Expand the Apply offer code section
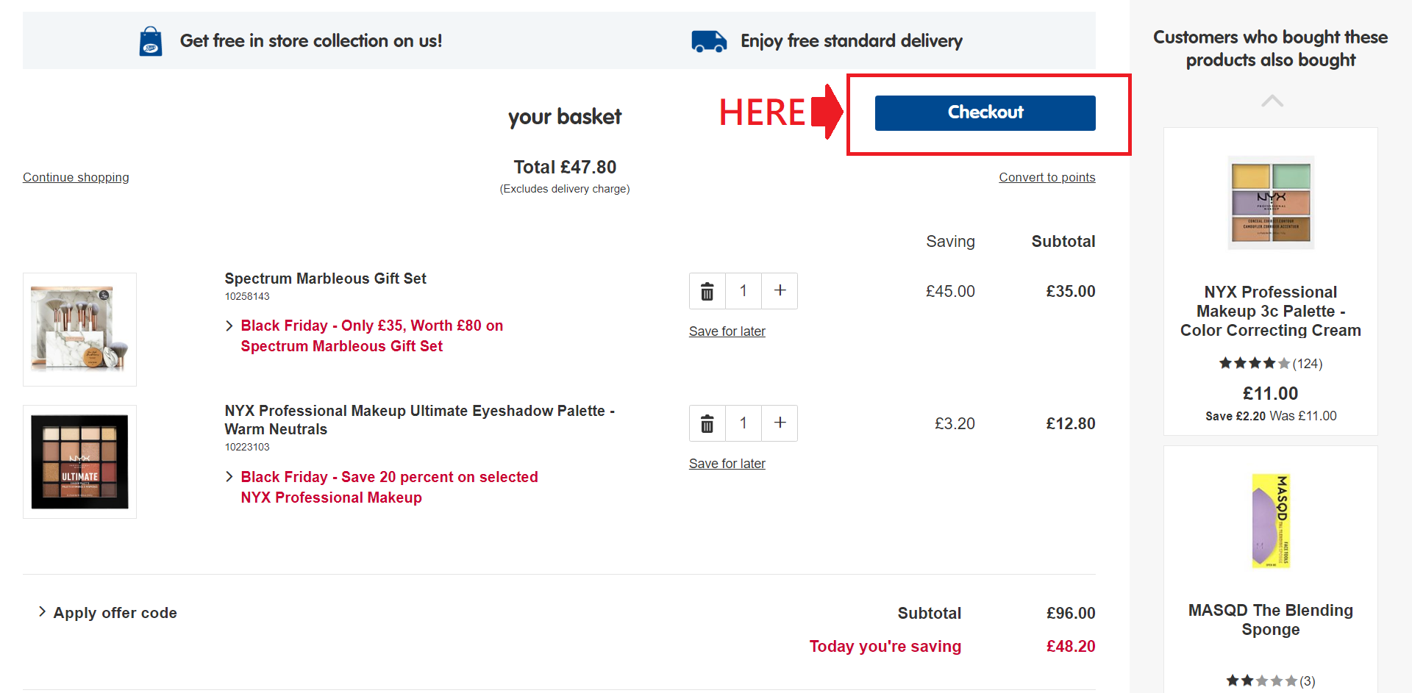 click(x=115, y=613)
